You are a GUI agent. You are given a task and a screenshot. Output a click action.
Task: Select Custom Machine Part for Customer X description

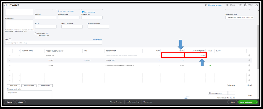click(x=120, y=65)
